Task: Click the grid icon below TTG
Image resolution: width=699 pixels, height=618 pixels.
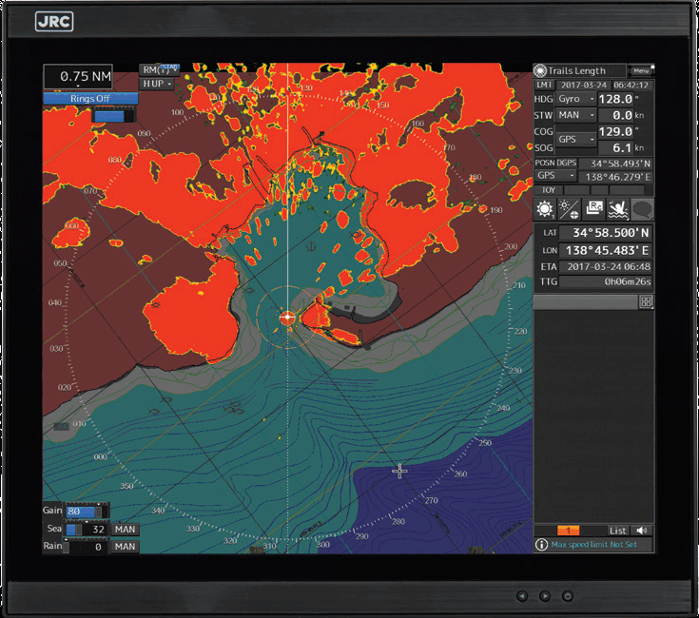Action: point(646,301)
